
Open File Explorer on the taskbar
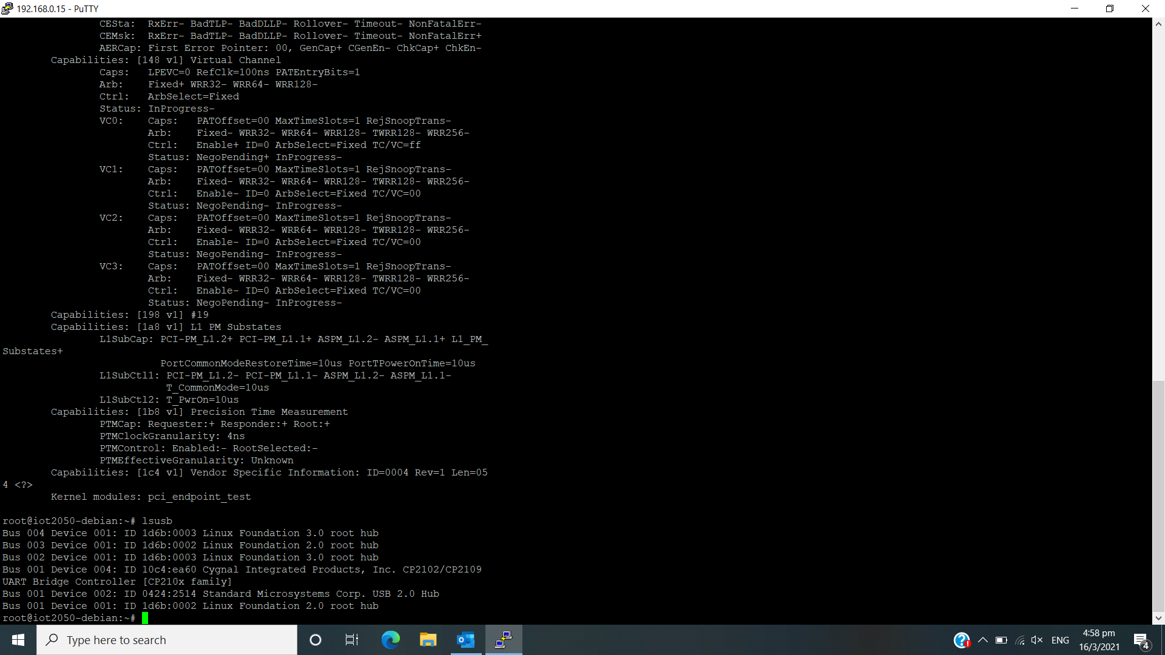click(428, 640)
